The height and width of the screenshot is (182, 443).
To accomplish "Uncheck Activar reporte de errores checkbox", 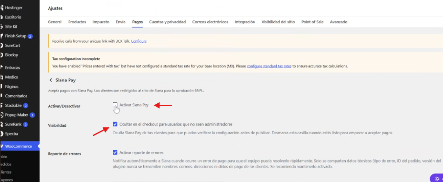I will tap(115, 152).
